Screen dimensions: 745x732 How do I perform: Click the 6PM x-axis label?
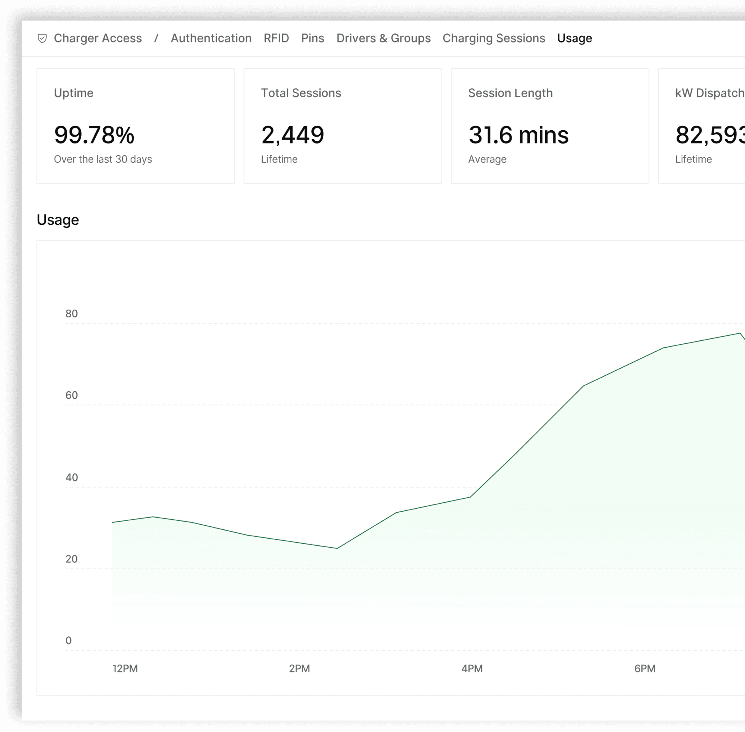(x=645, y=669)
